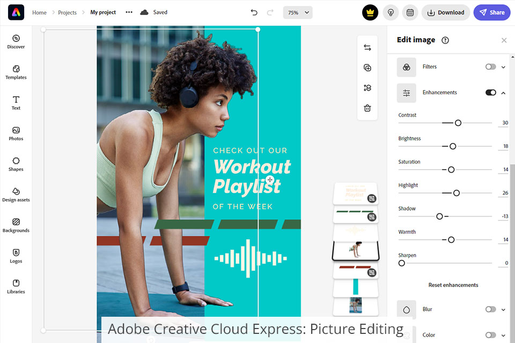The image size is (515, 343).
Task: Open Design assets panel
Action: pyautogui.click(x=16, y=195)
